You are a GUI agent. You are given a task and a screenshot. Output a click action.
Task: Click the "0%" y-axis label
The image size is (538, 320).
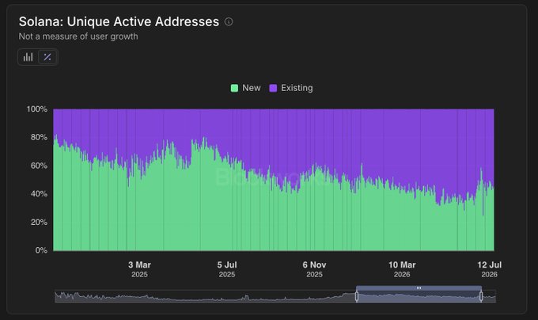click(x=41, y=250)
